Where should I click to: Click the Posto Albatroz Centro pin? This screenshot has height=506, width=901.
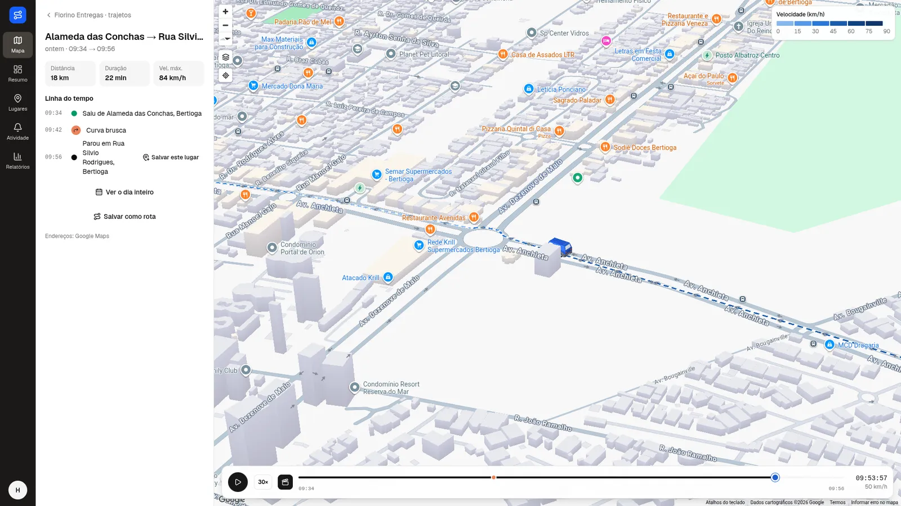coord(707,55)
